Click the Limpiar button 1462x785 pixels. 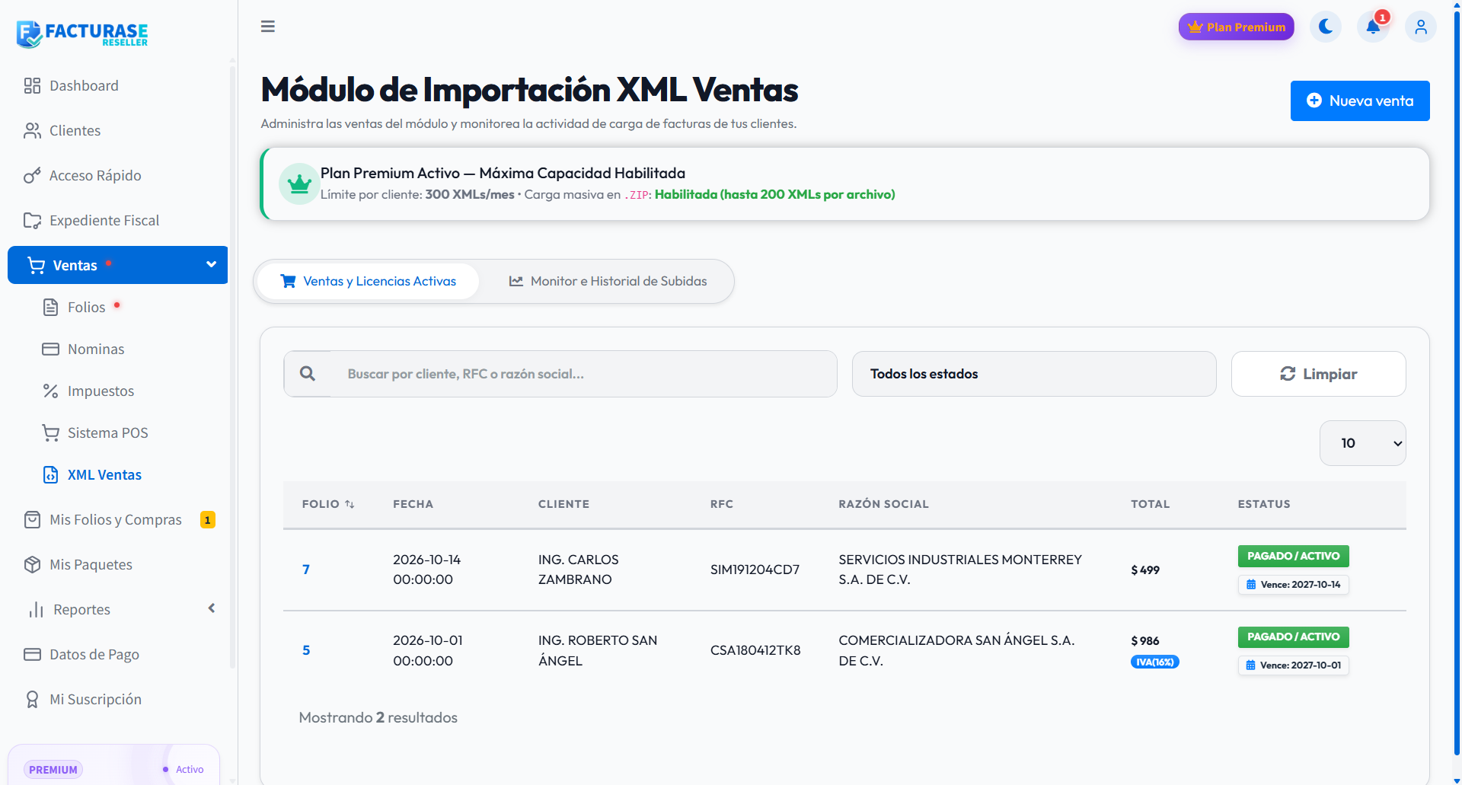coord(1318,374)
